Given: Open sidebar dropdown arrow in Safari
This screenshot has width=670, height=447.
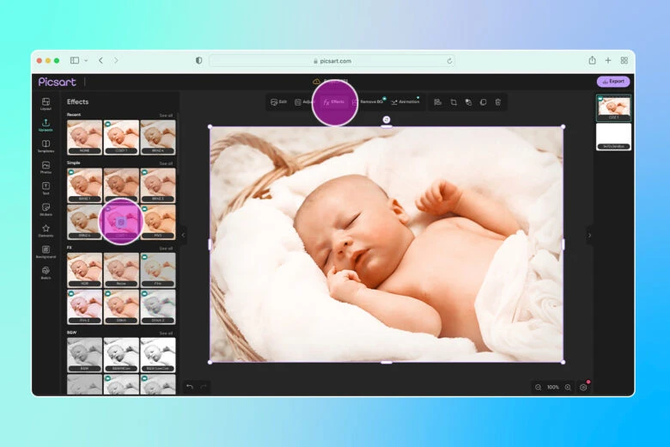Looking at the screenshot, I should tap(86, 61).
